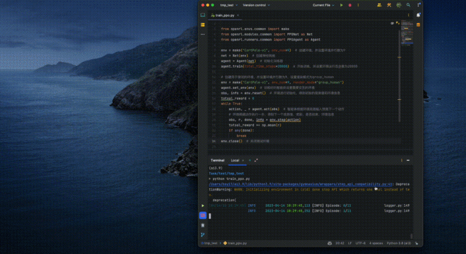This screenshot has width=466, height=254.
Task: Click the Terminal panel title
Action: coord(217,160)
